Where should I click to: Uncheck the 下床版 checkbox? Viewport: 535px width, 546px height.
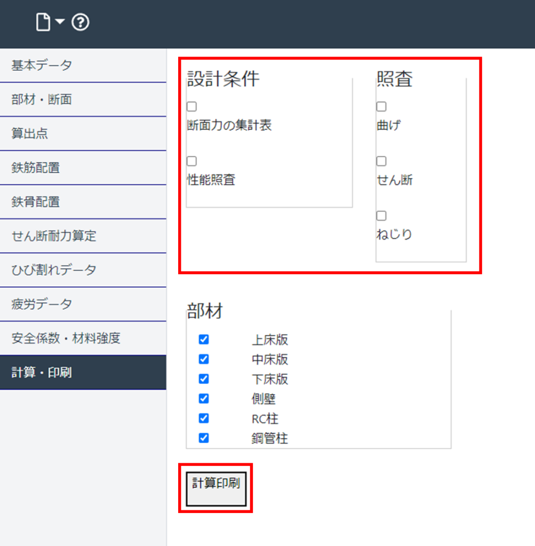point(204,379)
